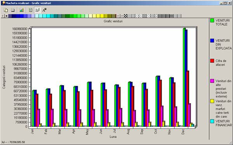Select the checkerboard fill pattern
233x145 pixels.
pos(126,16)
